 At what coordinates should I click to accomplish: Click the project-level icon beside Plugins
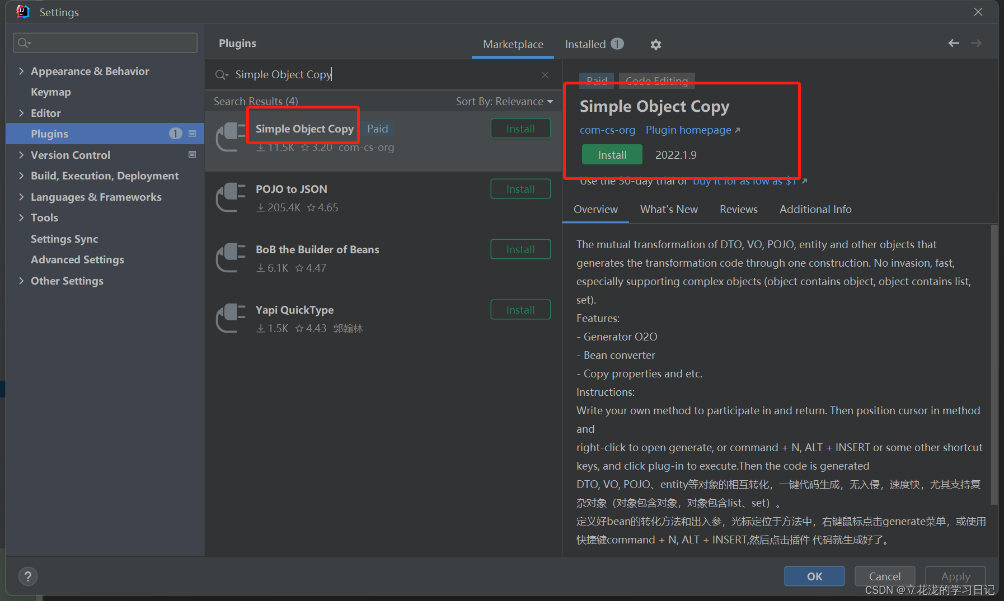coord(192,134)
